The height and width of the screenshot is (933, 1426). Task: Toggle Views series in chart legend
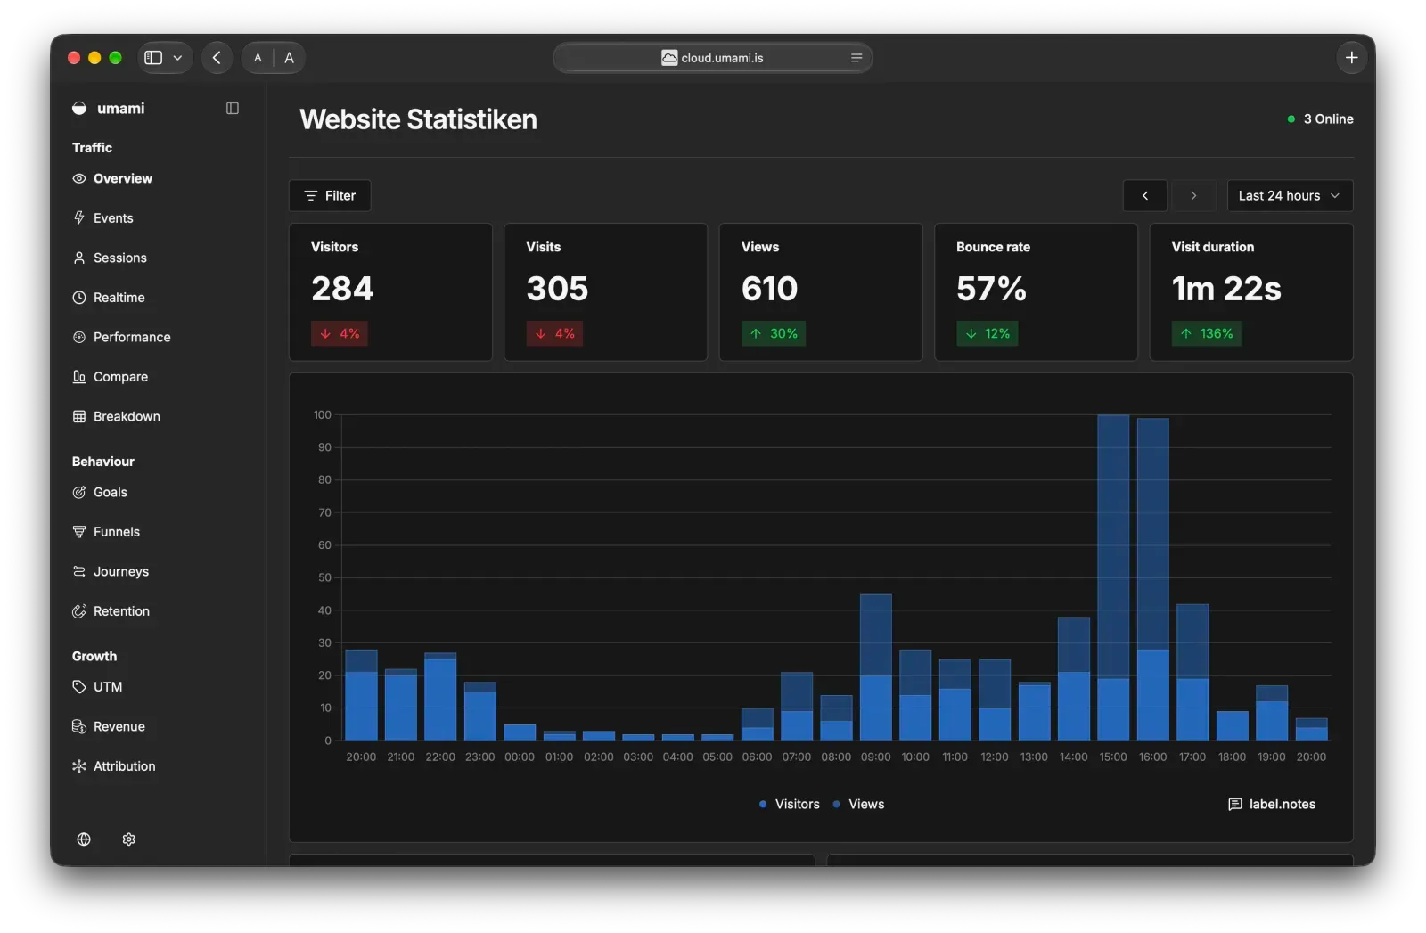click(x=858, y=805)
